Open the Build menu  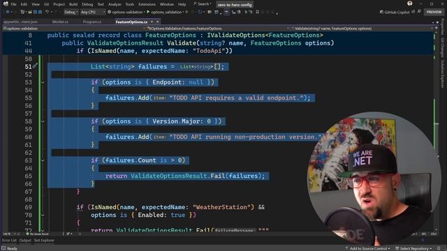[73, 4]
